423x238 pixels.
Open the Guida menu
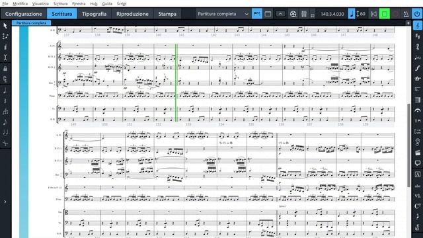click(x=107, y=4)
